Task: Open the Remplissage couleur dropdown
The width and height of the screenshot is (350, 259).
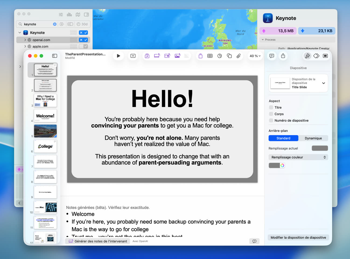Action: point(298,157)
